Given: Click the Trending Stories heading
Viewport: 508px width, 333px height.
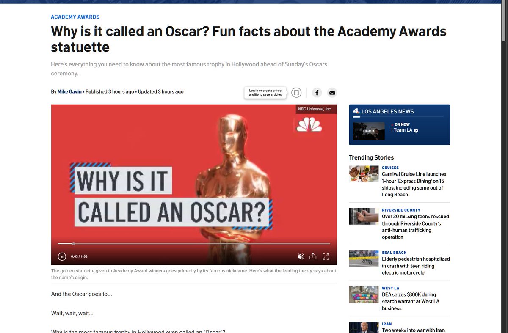Looking at the screenshot, I should point(371,157).
